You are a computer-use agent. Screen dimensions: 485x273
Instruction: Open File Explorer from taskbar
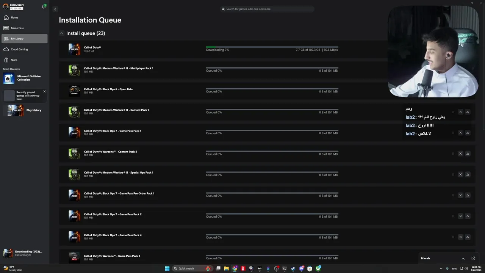[226, 268]
